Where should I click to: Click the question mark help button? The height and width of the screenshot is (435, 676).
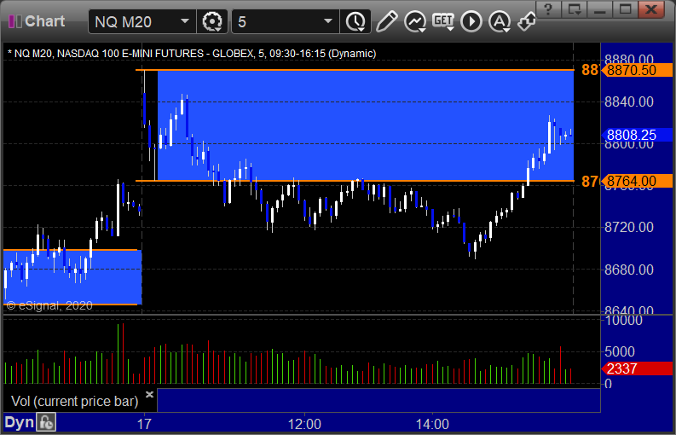(x=548, y=9)
